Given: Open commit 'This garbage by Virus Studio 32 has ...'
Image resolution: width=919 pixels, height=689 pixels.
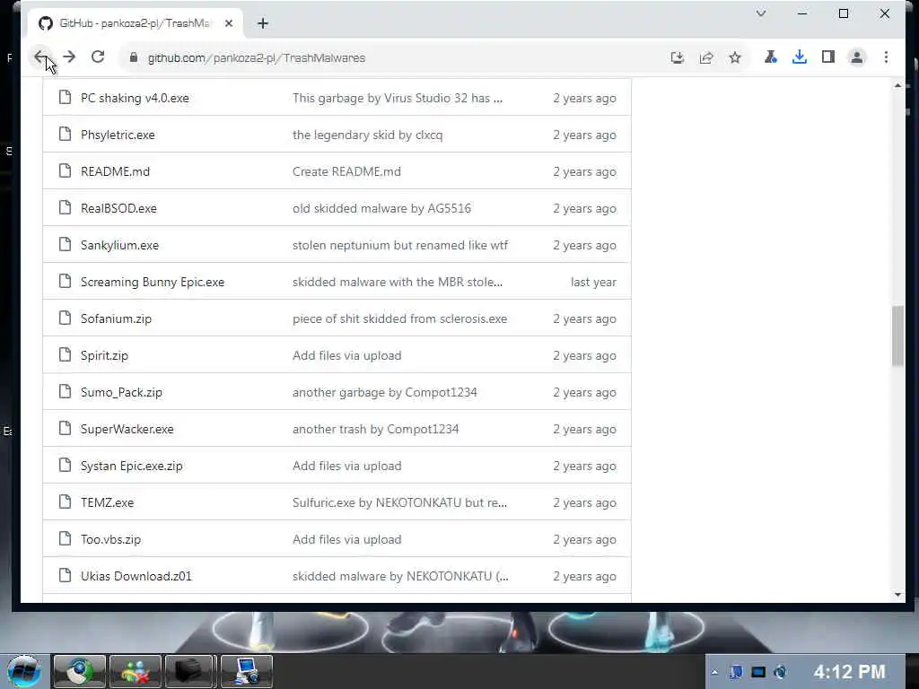Looking at the screenshot, I should [x=398, y=98].
